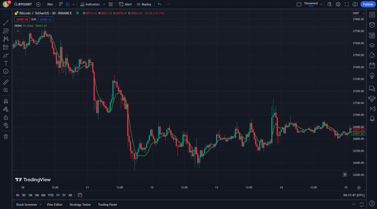Screen dimensions: 377x209
Task: Jump to latest bar arrow button
Action: click(x=345, y=174)
